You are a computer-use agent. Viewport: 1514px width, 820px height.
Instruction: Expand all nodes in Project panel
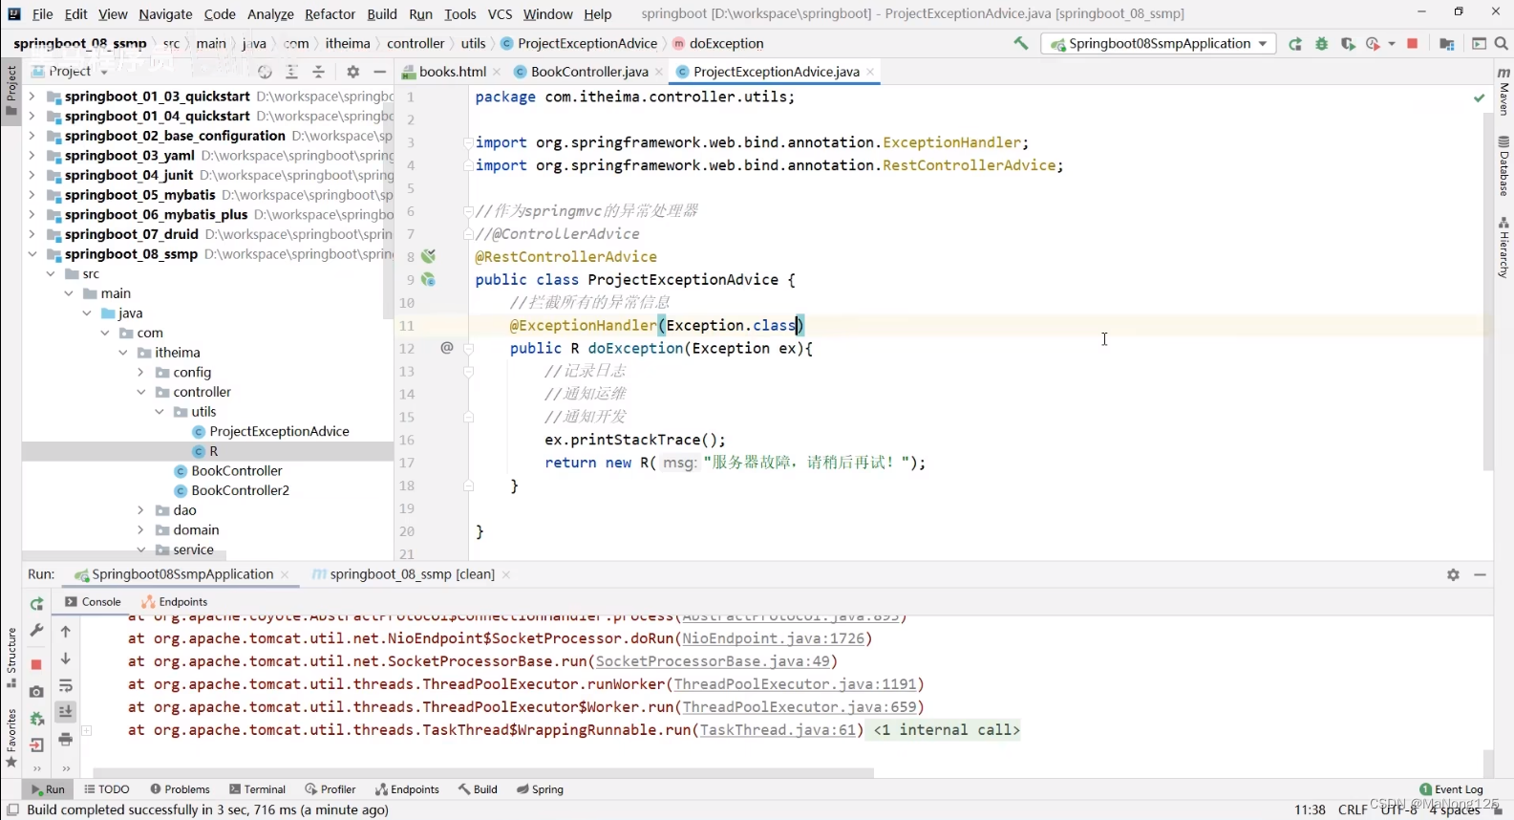(292, 72)
